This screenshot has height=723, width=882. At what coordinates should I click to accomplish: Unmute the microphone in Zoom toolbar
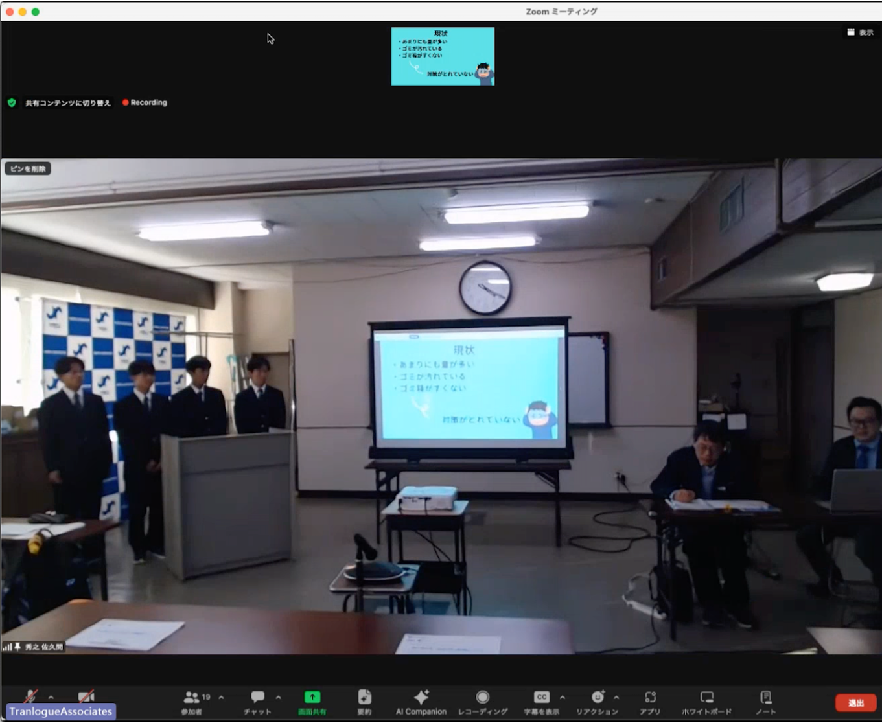[x=30, y=696]
